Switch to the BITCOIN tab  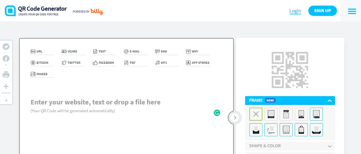point(42,63)
